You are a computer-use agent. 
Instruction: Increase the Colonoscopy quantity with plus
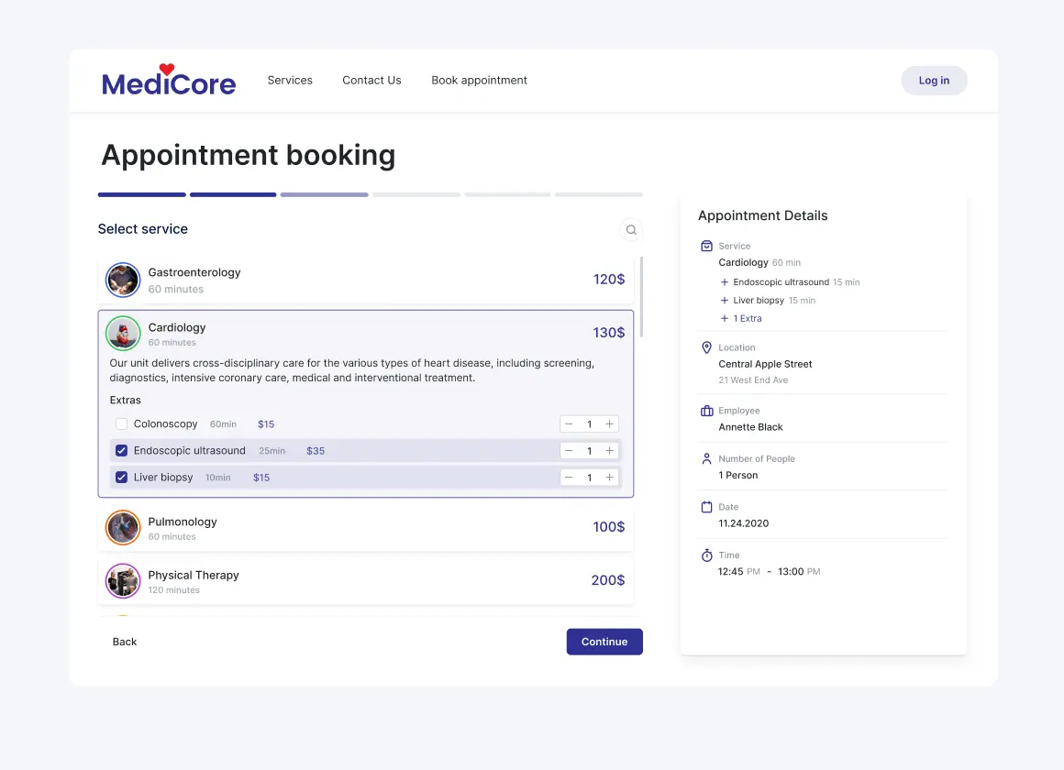click(609, 424)
